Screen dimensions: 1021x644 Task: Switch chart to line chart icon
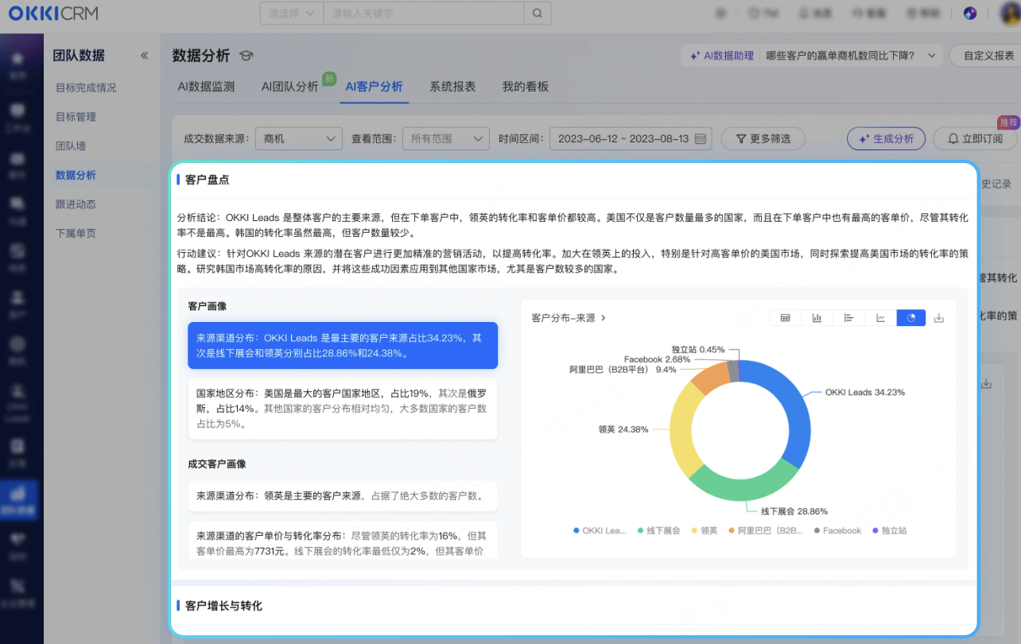point(880,318)
